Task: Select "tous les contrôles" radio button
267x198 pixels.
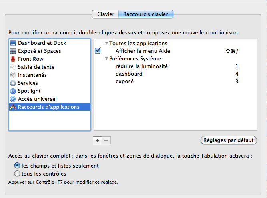Action: [17, 174]
